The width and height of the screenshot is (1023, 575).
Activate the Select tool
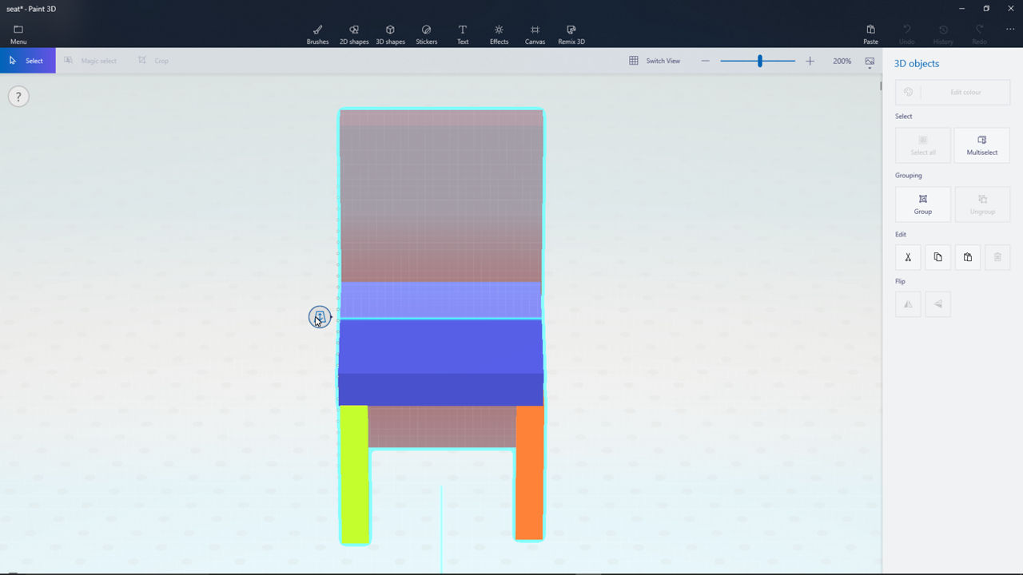27,61
